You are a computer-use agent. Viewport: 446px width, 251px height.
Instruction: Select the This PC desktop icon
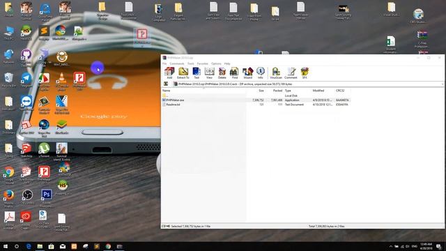coord(8,33)
